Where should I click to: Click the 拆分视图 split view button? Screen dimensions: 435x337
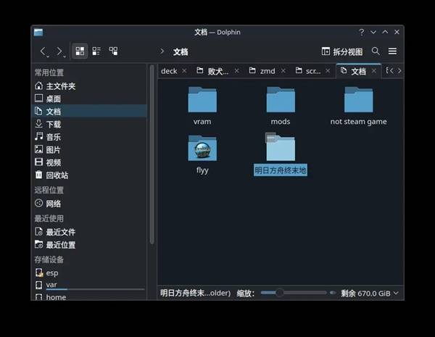pos(341,51)
